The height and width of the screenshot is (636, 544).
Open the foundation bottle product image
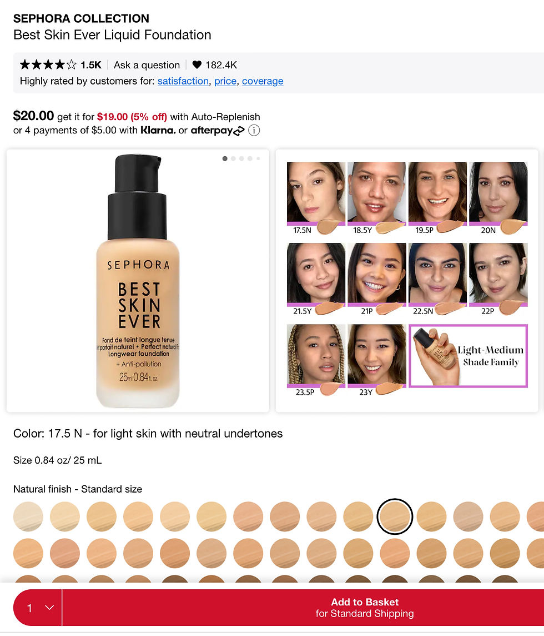coord(138,281)
